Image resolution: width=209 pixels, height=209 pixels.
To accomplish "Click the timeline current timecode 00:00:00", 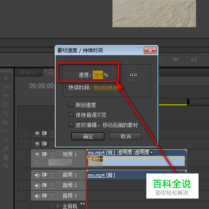I will [42, 86].
